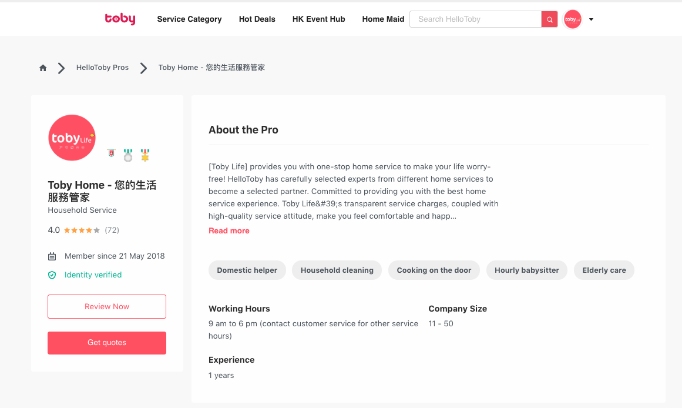This screenshot has width=682, height=408.
Task: Click the star rating row
Action: 82,230
